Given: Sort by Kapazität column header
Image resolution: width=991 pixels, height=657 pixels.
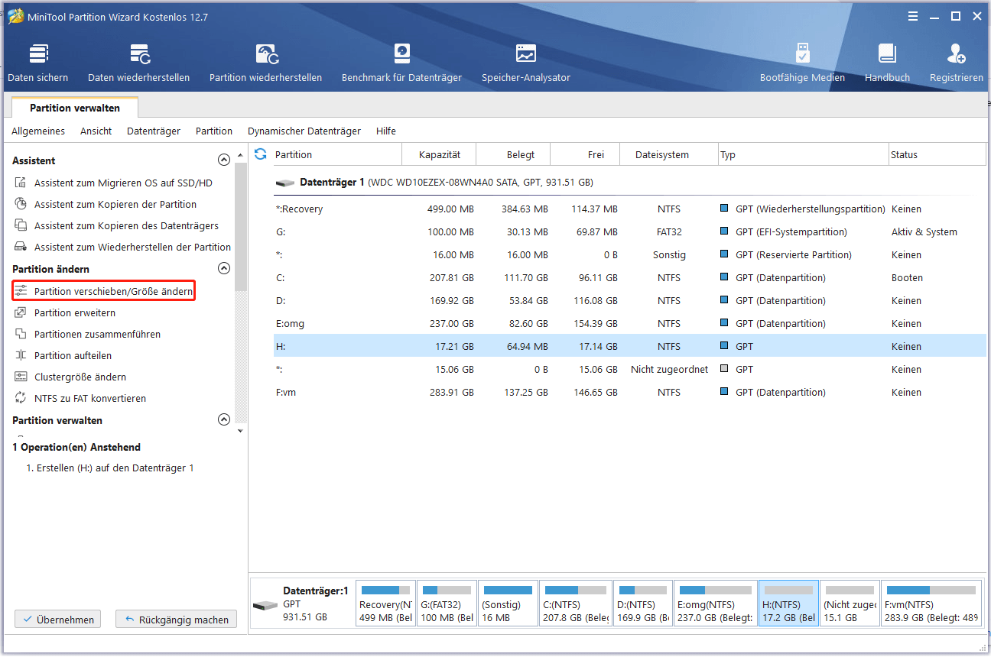Looking at the screenshot, I should coord(439,155).
